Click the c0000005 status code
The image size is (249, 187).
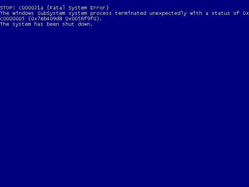tap(12, 19)
